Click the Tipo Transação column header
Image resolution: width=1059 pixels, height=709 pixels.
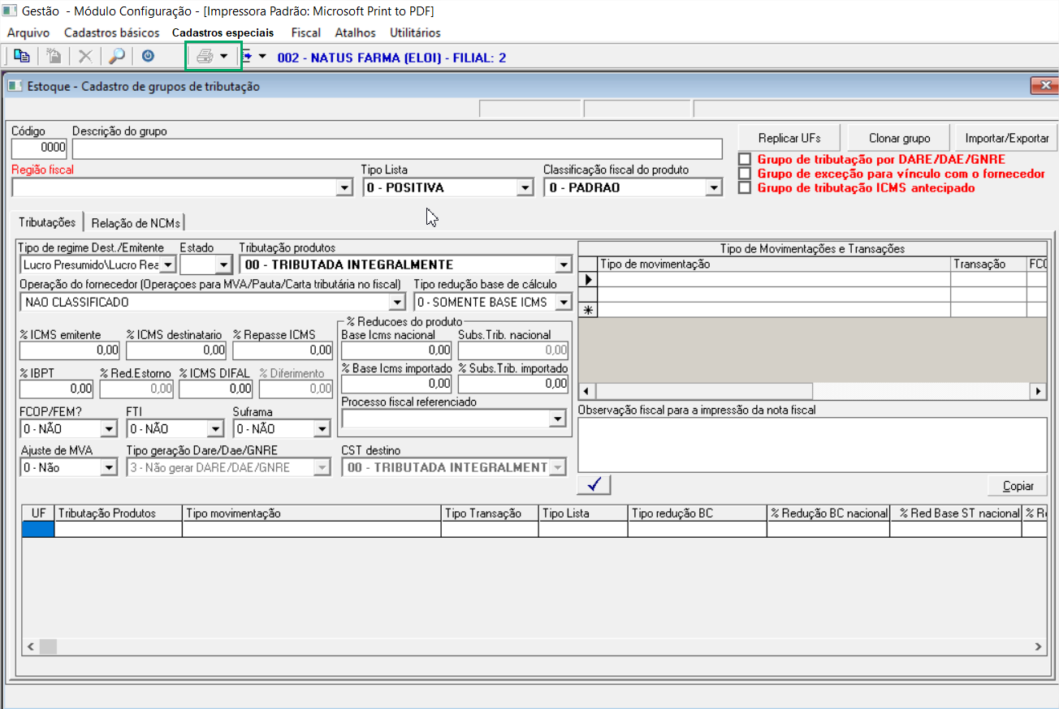(491, 513)
